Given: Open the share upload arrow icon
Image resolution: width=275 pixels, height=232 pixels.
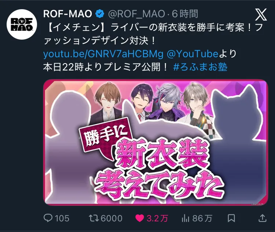Looking at the screenshot, I should click(263, 218).
